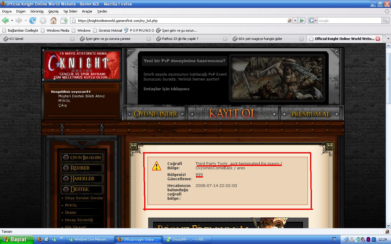This screenshot has width=391, height=244.
Task: Open the Dosya menu
Action: (7, 11)
